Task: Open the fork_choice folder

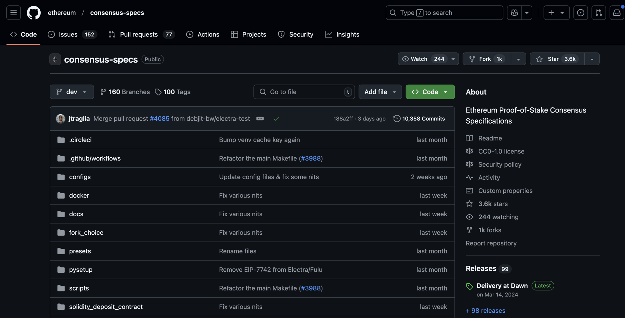Action: 86,232
